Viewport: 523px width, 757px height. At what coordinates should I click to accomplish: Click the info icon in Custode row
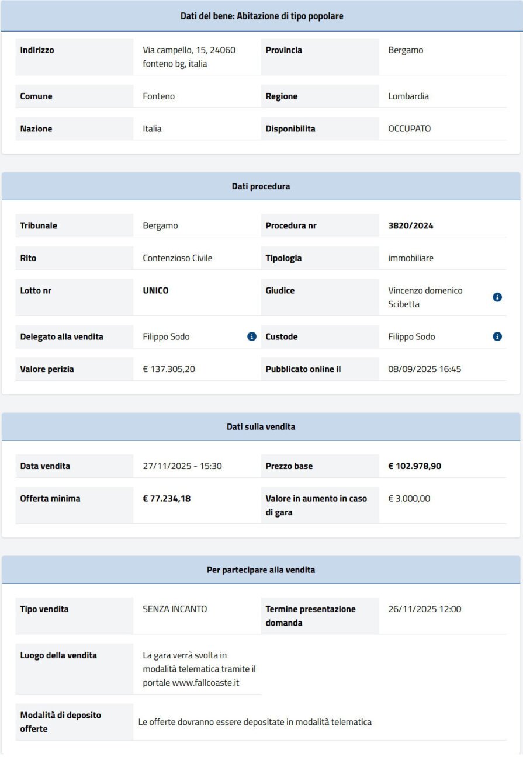tap(497, 336)
